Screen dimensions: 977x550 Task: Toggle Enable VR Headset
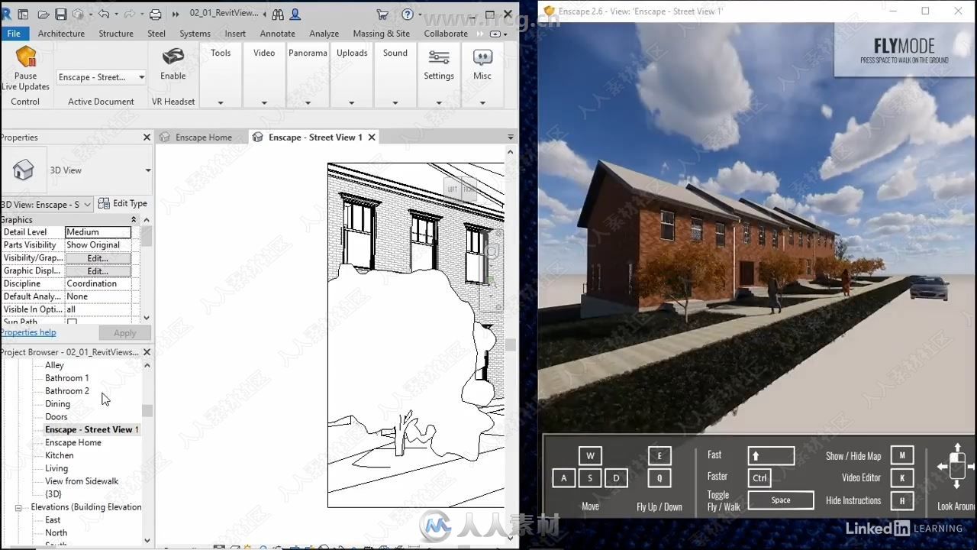click(173, 64)
